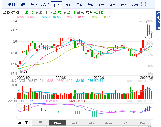Open the 60分 minute chart tab
Screen dimensions: 161x127
coord(135,5)
